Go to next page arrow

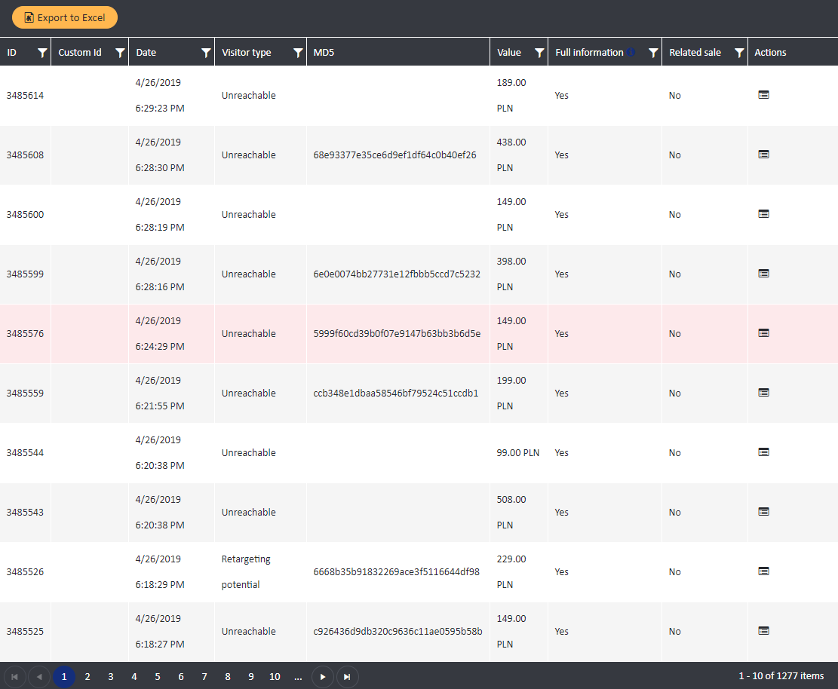click(x=322, y=677)
